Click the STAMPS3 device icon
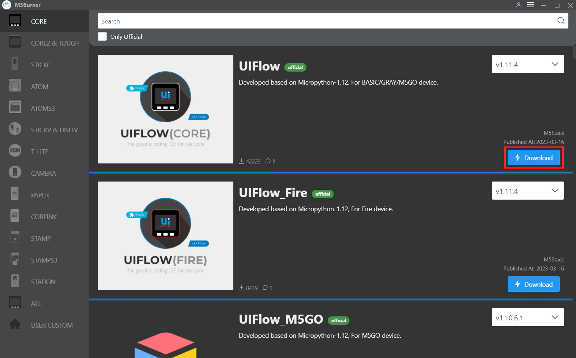This screenshot has height=358, width=576. click(15, 259)
